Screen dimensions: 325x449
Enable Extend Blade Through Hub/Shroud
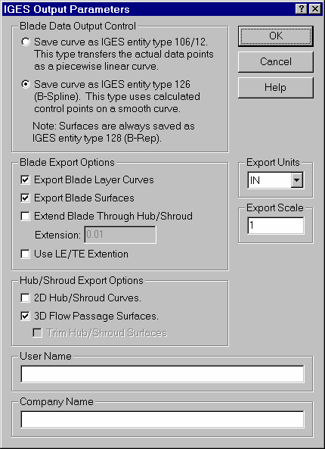coord(25,217)
